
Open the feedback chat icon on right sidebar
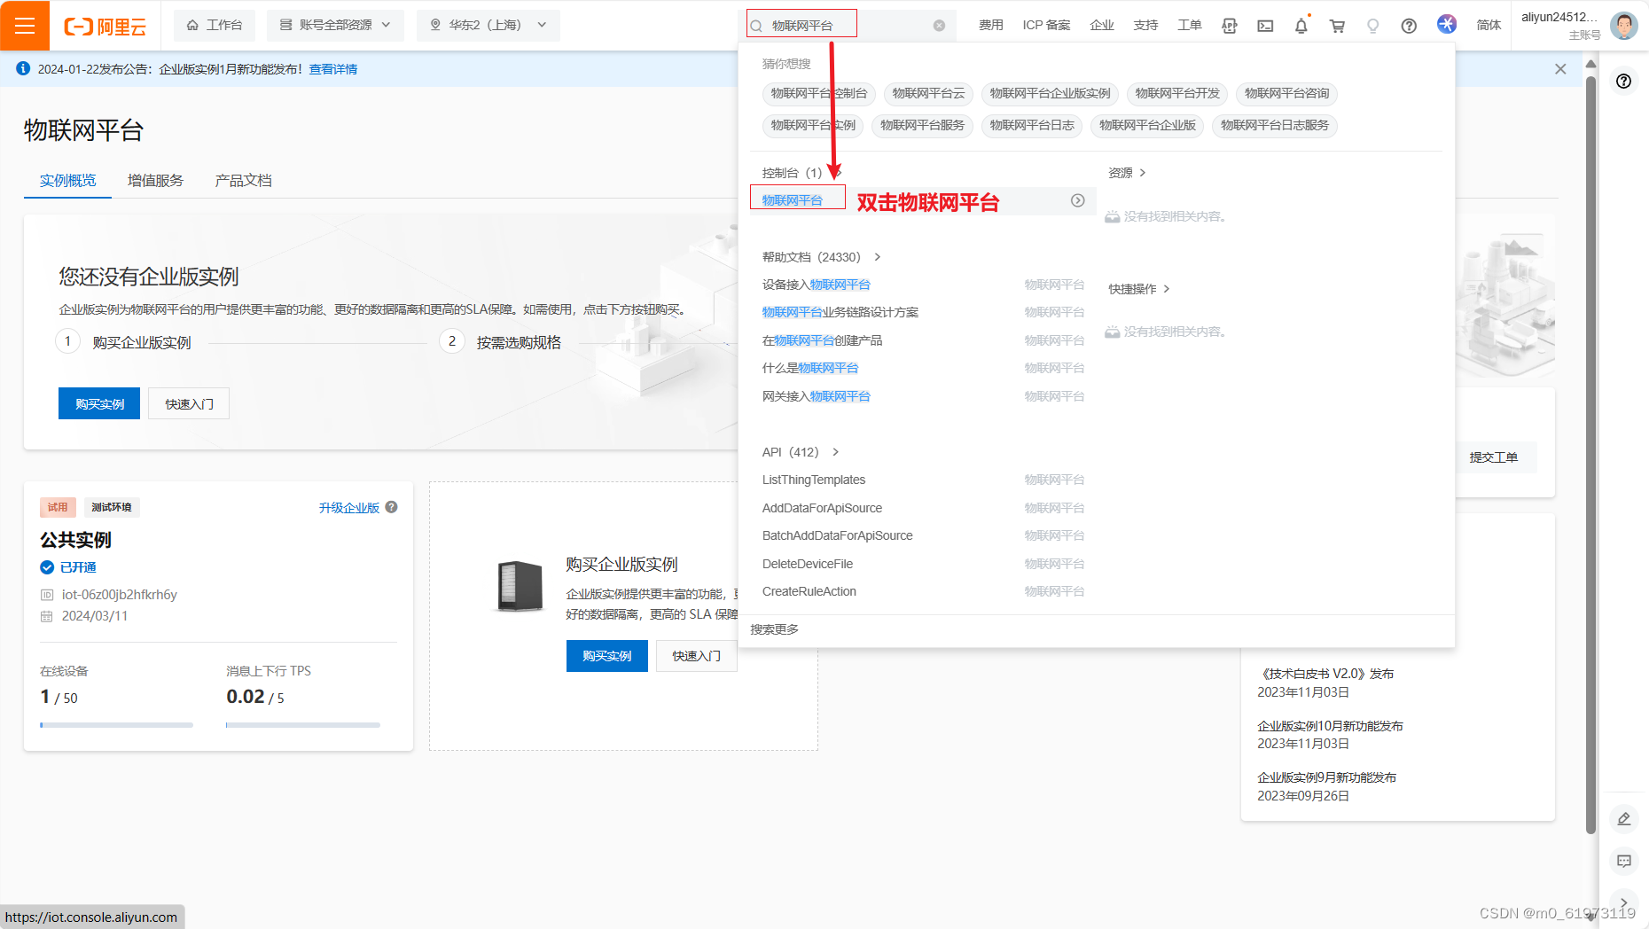click(x=1624, y=861)
